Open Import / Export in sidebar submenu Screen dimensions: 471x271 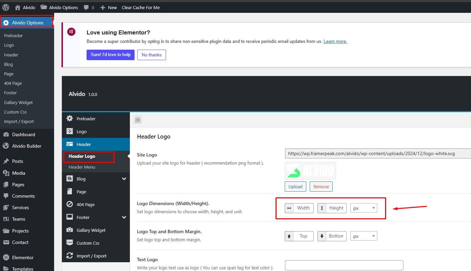(19, 121)
